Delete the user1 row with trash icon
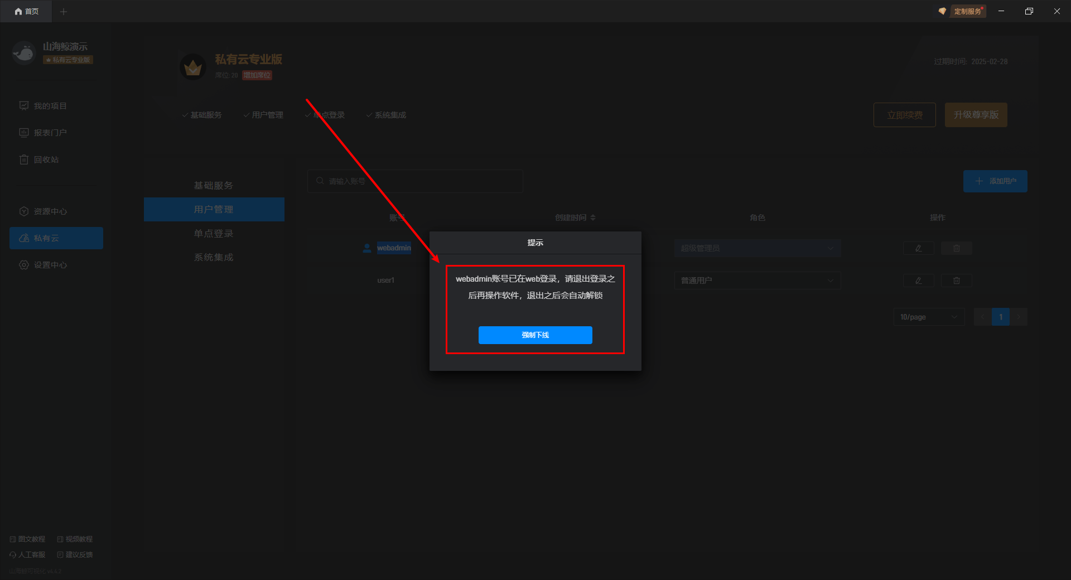 [957, 281]
